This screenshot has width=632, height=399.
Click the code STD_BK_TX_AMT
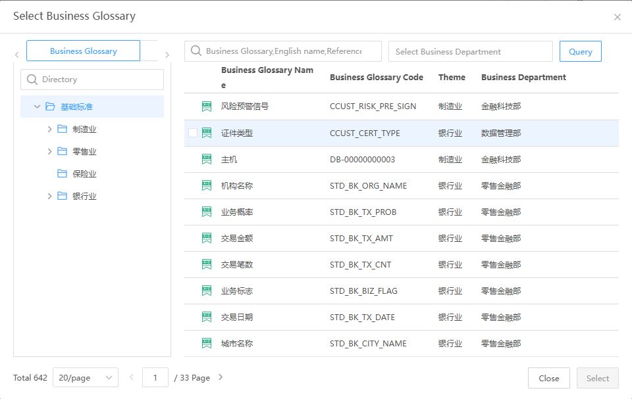[x=361, y=239]
